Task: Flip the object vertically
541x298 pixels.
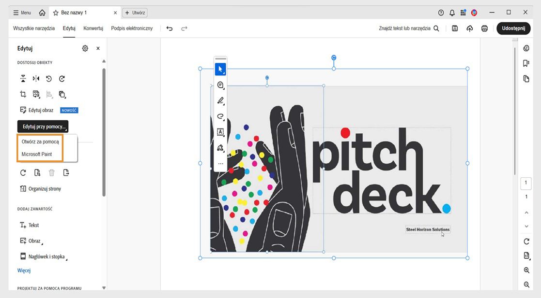Action: [23, 79]
